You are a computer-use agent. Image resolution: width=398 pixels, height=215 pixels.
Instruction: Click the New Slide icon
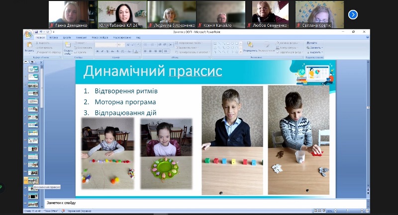67,46
